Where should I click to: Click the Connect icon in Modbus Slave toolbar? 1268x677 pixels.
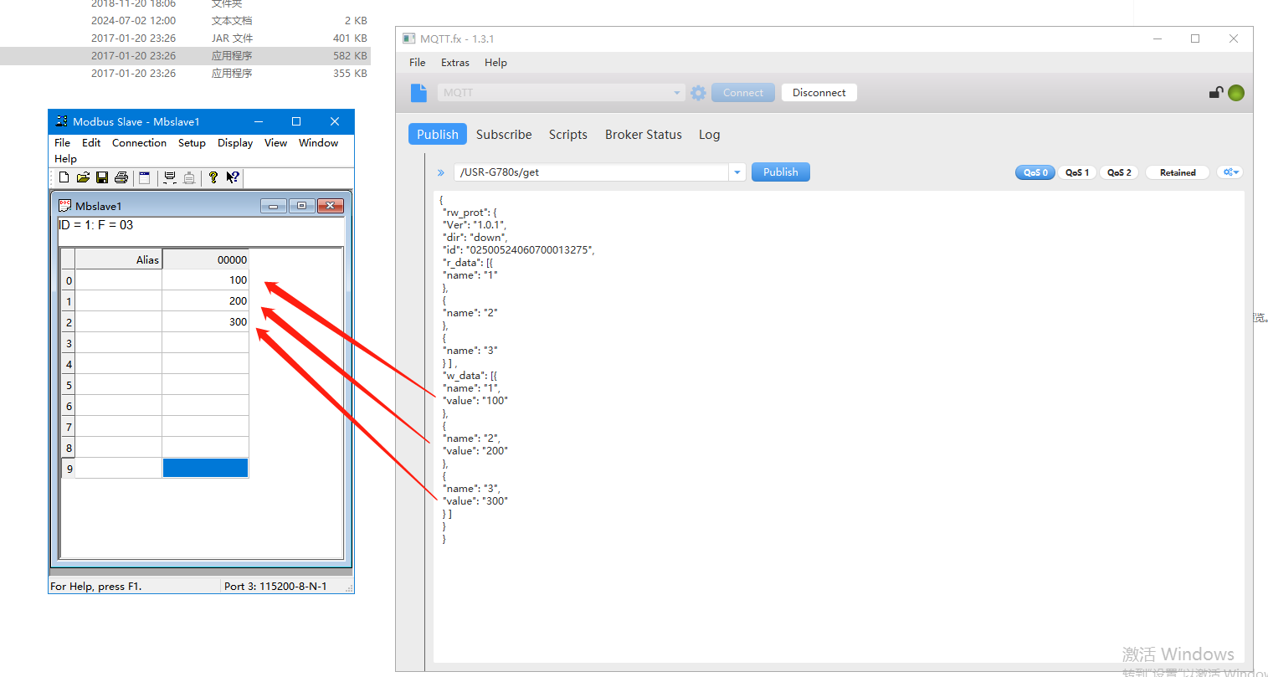[x=170, y=177]
